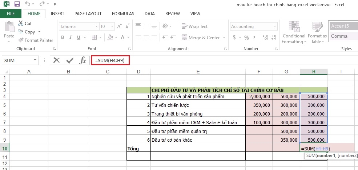Click Increase Decimal icon
Image resolution: width=358 pixels, height=170 pixels.
coord(266,37)
